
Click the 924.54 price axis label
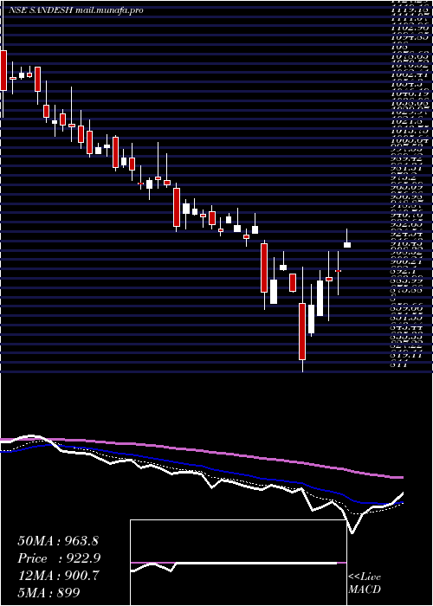[x=405, y=234]
